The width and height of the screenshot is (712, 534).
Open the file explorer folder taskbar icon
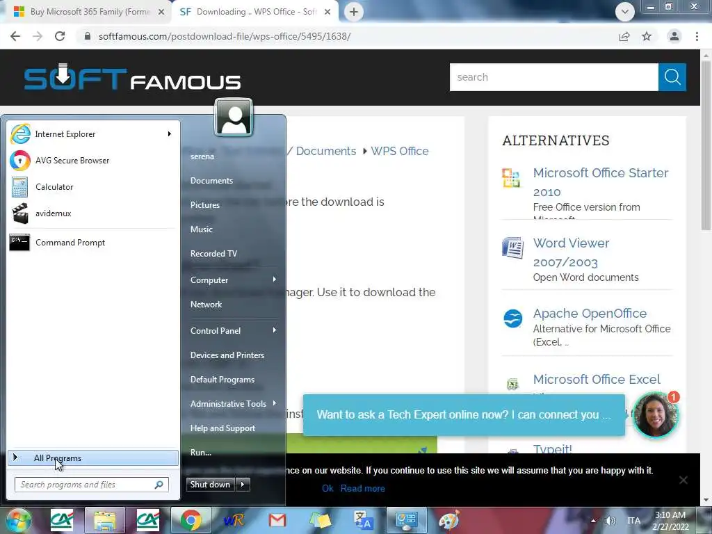(x=105, y=520)
